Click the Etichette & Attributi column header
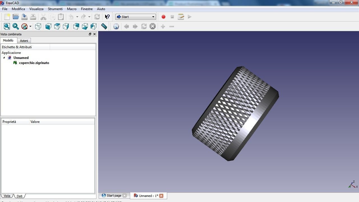This screenshot has width=359, height=202. click(25, 47)
